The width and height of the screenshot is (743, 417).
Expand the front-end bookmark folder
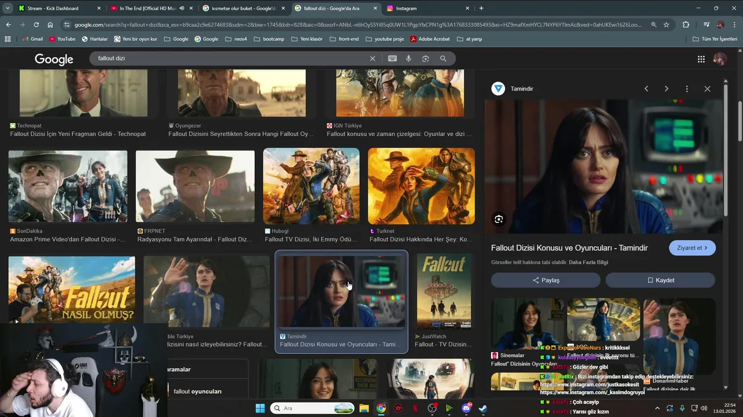pyautogui.click(x=344, y=39)
